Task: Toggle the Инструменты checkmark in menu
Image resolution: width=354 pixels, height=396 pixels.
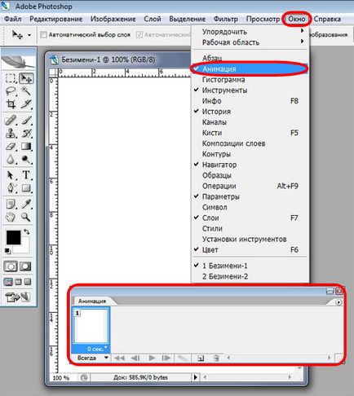Action: pyautogui.click(x=250, y=90)
